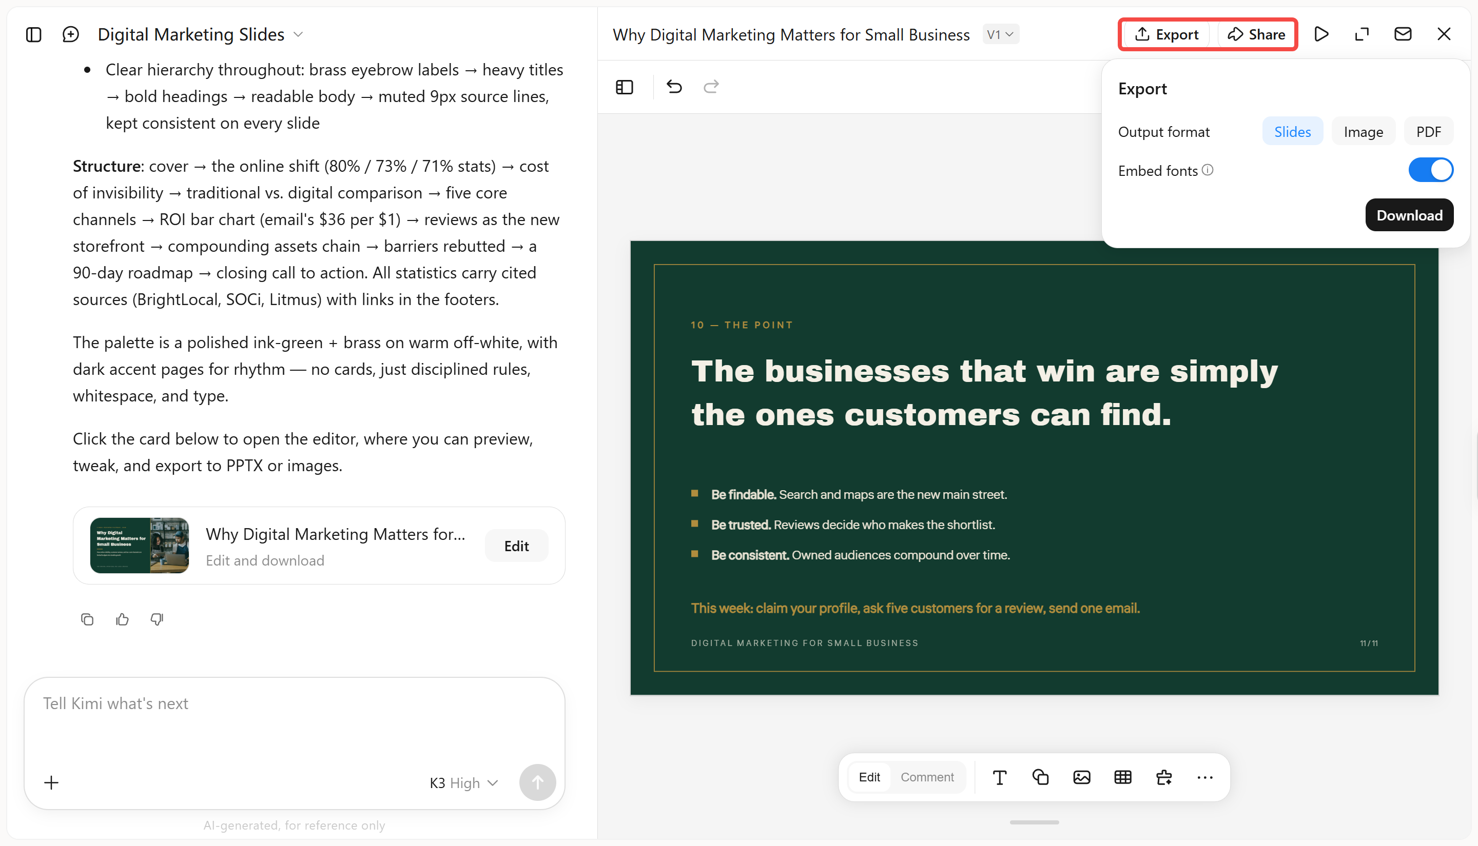This screenshot has width=1478, height=846.
Task: Toggle the slide thumbnails panel
Action: (x=625, y=87)
